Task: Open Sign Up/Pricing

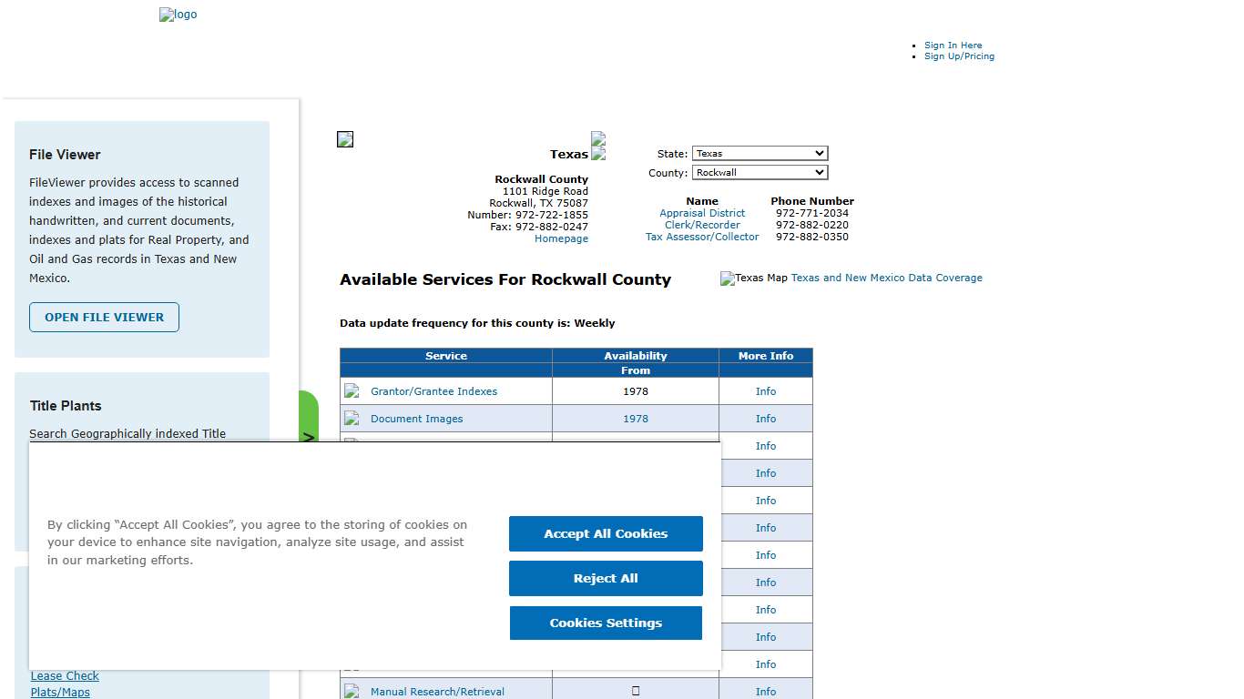Action: coord(959,56)
